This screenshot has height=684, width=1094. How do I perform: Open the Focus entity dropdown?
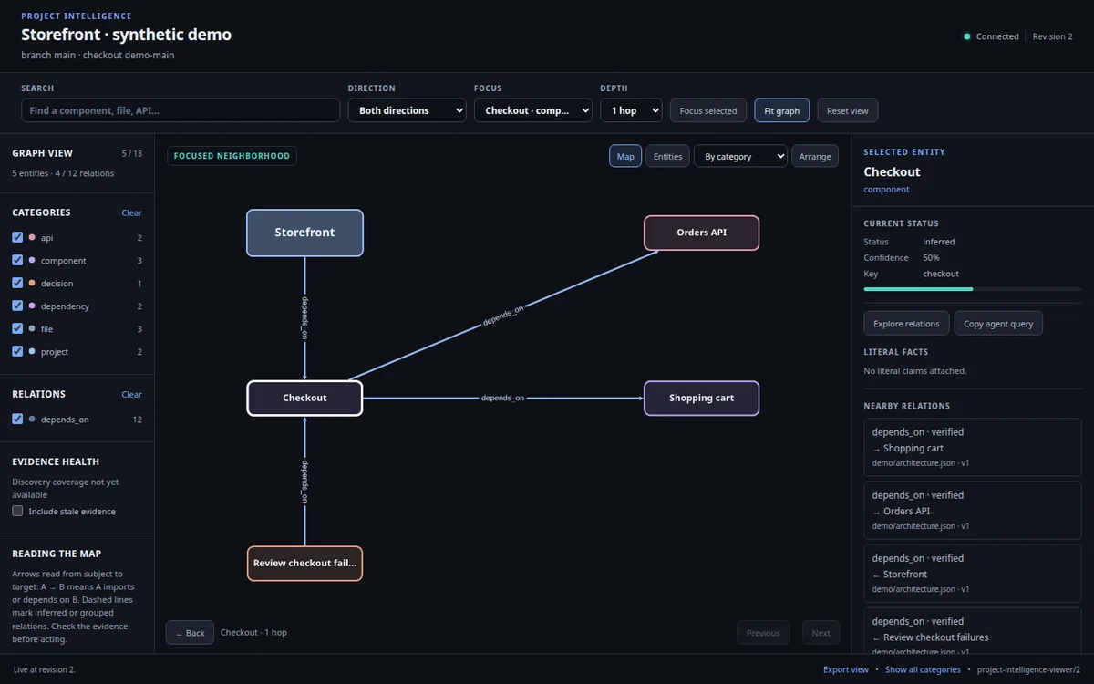click(532, 110)
